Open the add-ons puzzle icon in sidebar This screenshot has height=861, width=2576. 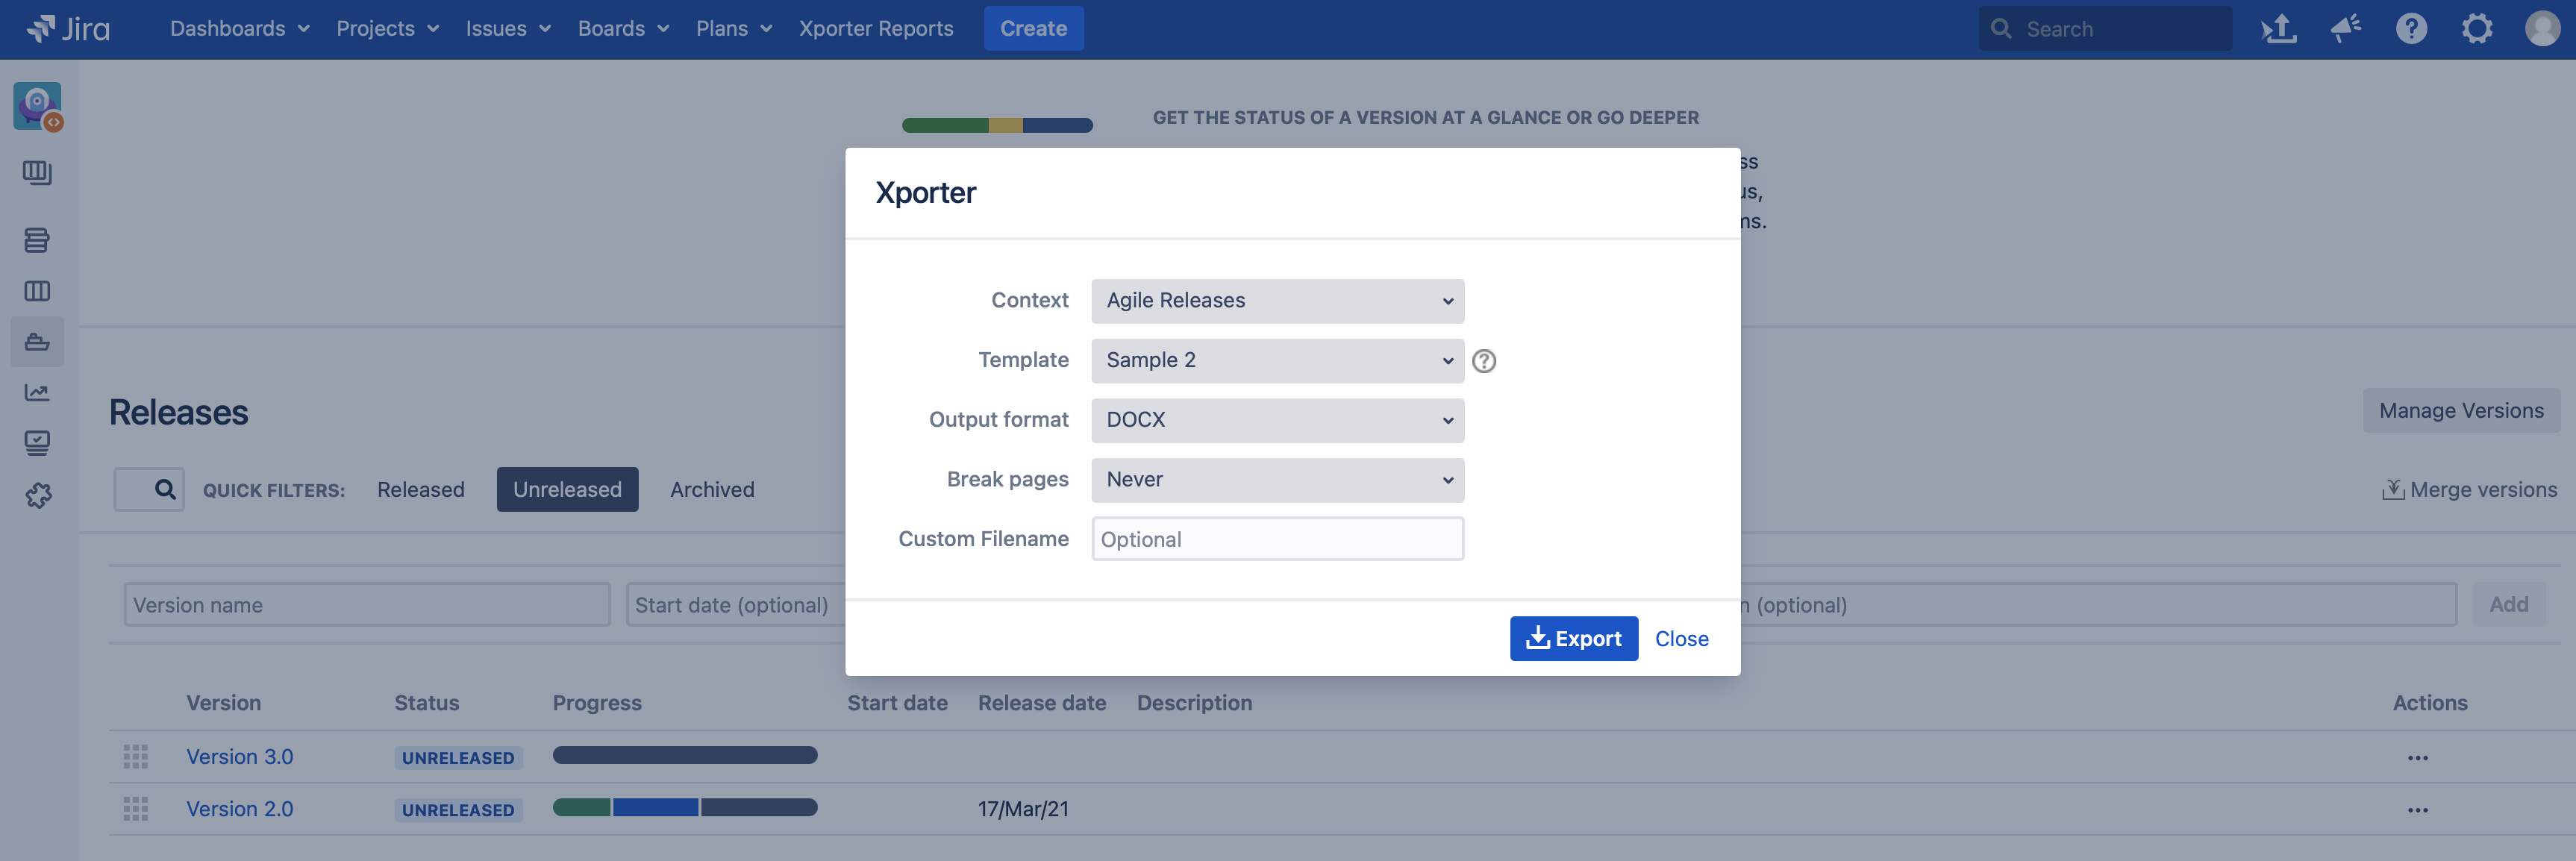pos(37,495)
